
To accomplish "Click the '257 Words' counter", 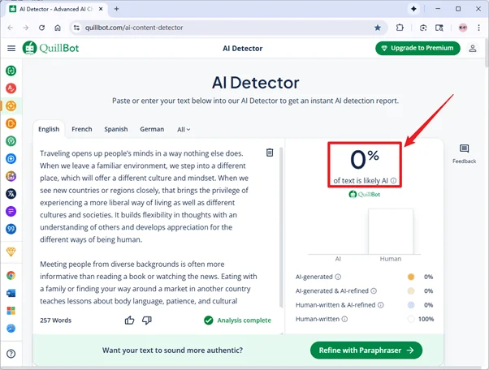I will point(55,321).
